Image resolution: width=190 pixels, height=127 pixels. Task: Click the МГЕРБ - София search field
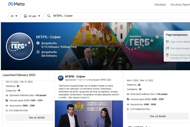click(x=117, y=16)
